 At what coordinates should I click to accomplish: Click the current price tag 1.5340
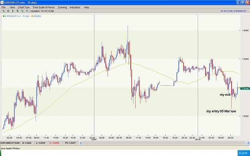[x=245, y=88]
